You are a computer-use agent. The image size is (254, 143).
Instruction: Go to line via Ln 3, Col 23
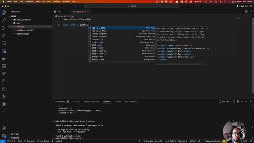170,141
